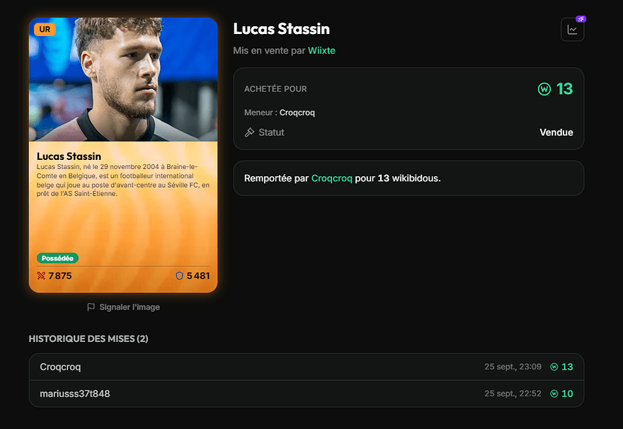The height and width of the screenshot is (429, 623).
Task: Click the Lucas Stassin player photo
Action: tap(123, 79)
